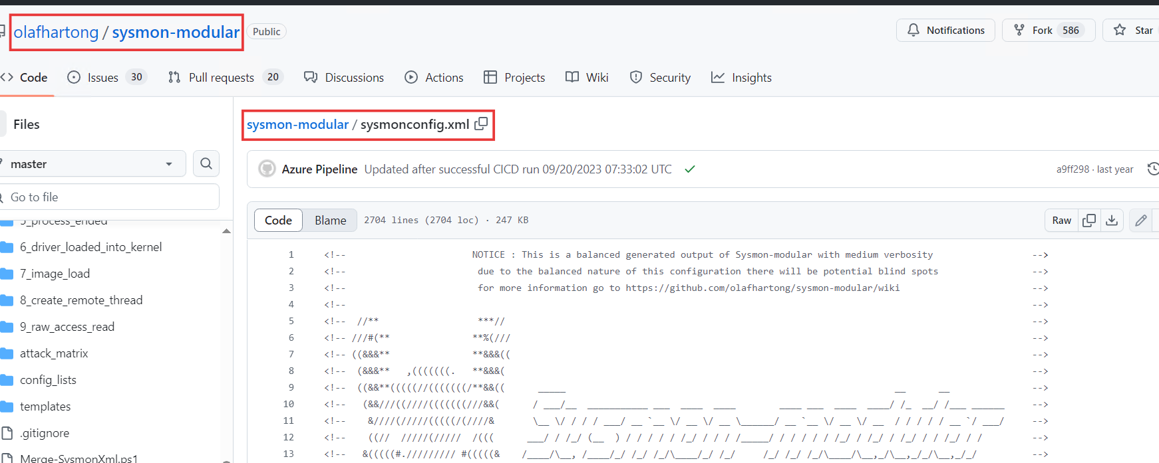1159x463 pixels.
Task: Click the Public badge
Action: click(266, 32)
